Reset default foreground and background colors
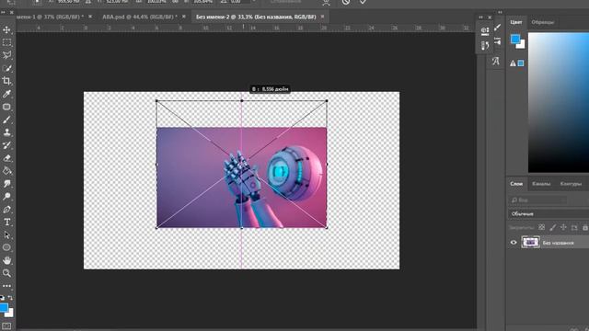Screen dimensions: 589x331 (2, 298)
